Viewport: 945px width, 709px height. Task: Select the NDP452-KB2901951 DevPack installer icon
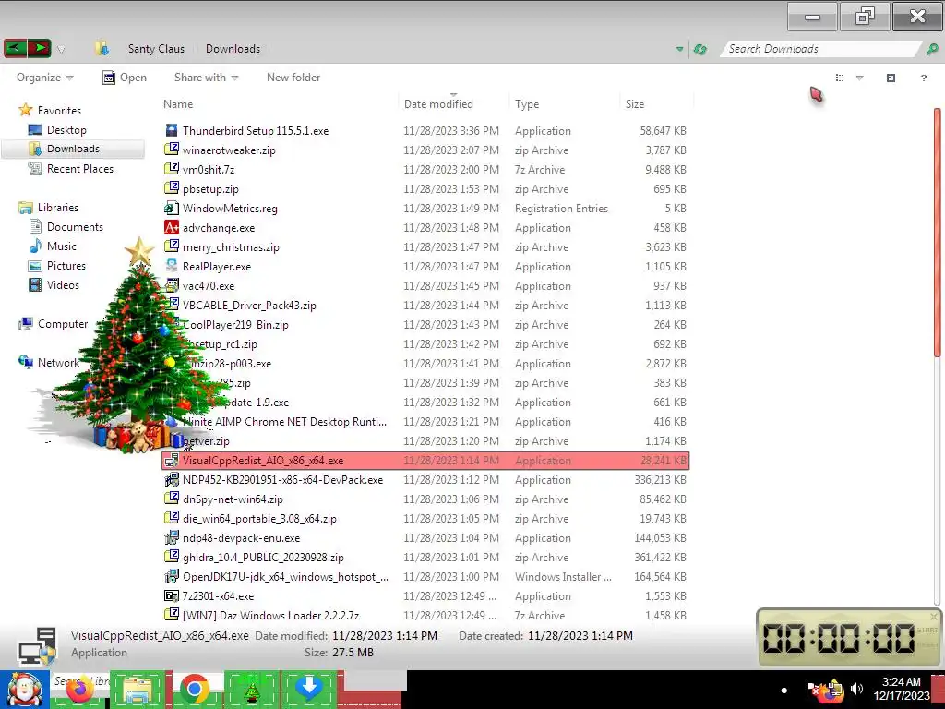point(172,479)
